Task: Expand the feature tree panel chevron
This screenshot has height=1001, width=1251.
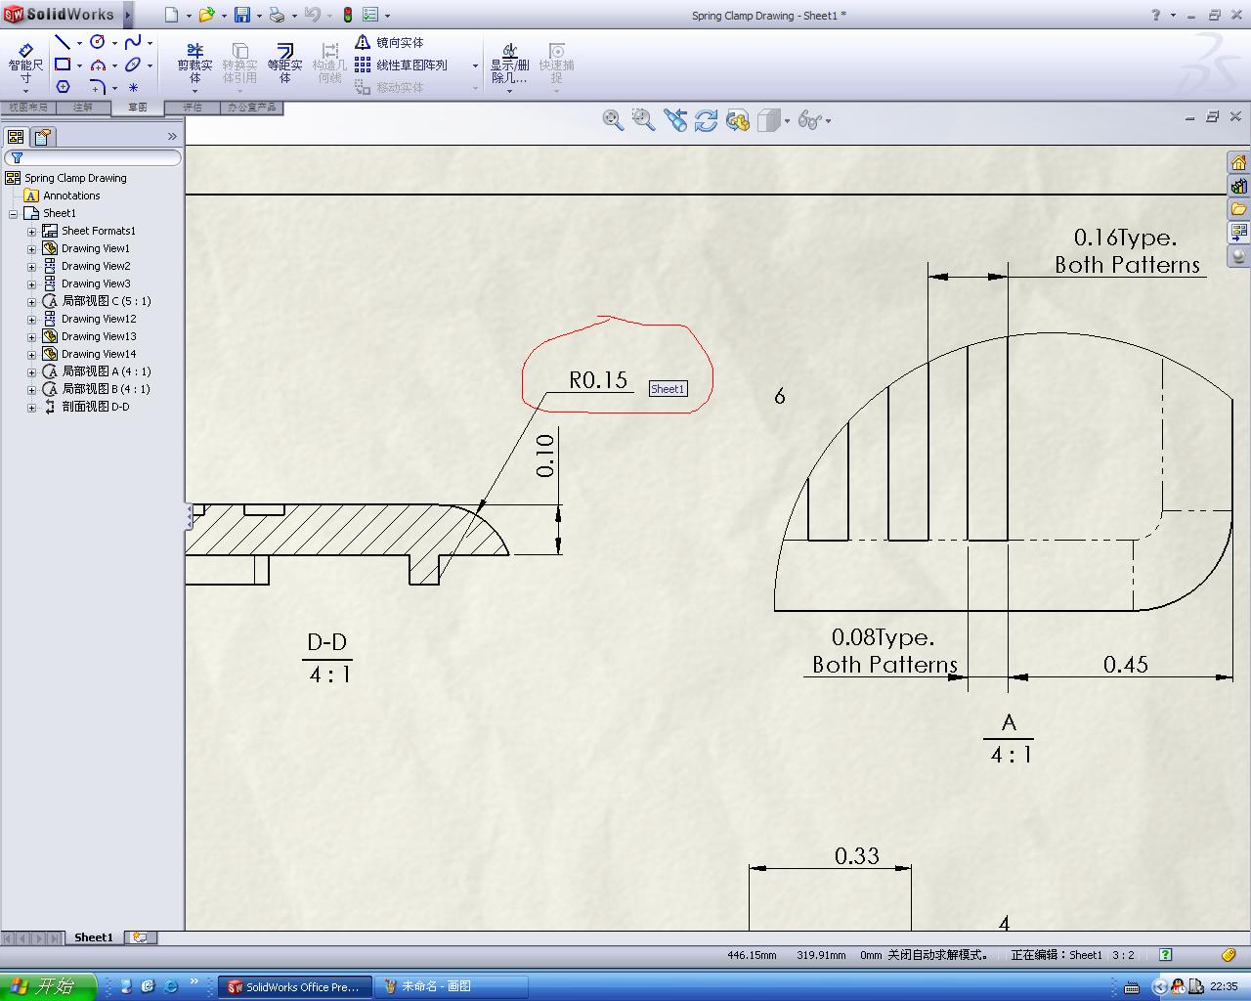Action: click(x=172, y=137)
